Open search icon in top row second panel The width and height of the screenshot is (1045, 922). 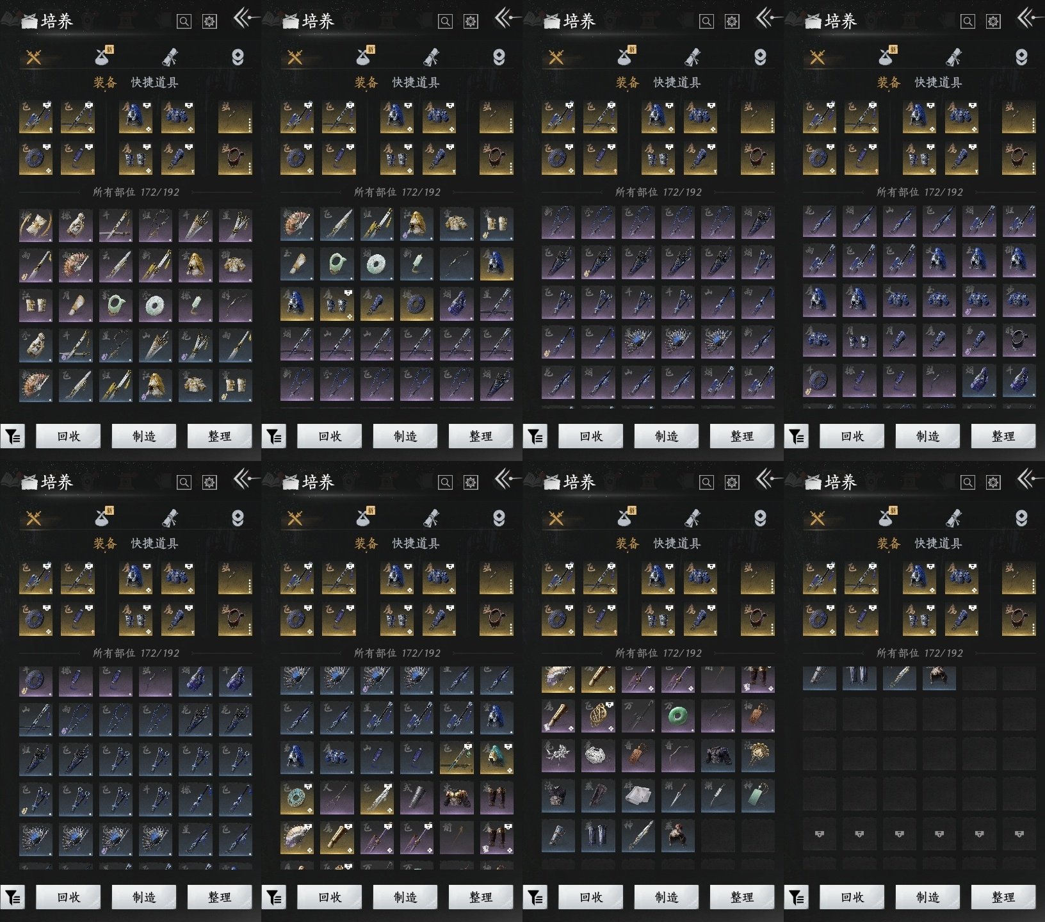[x=445, y=22]
